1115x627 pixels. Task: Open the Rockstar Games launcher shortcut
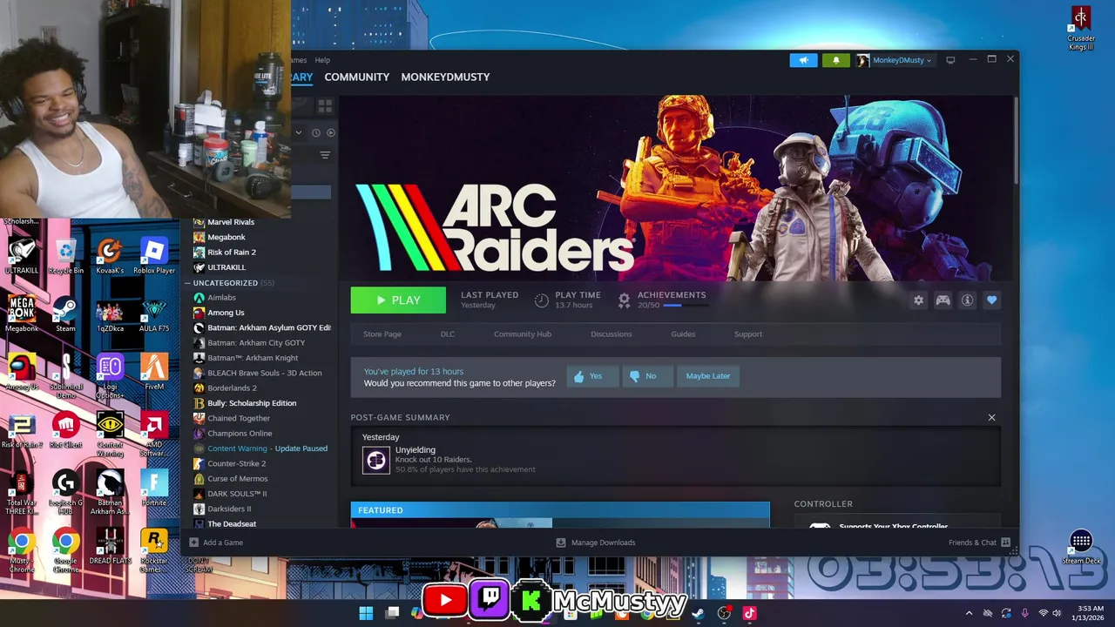[154, 550]
